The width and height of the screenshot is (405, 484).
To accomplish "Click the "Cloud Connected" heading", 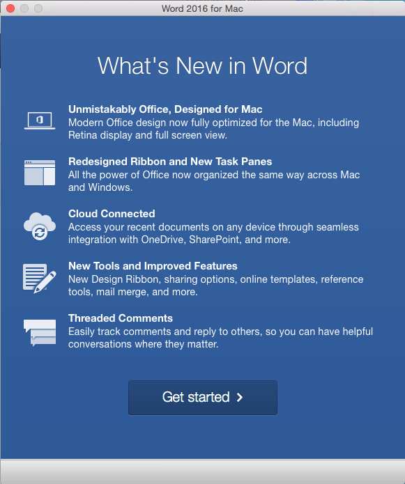I will (x=112, y=214).
